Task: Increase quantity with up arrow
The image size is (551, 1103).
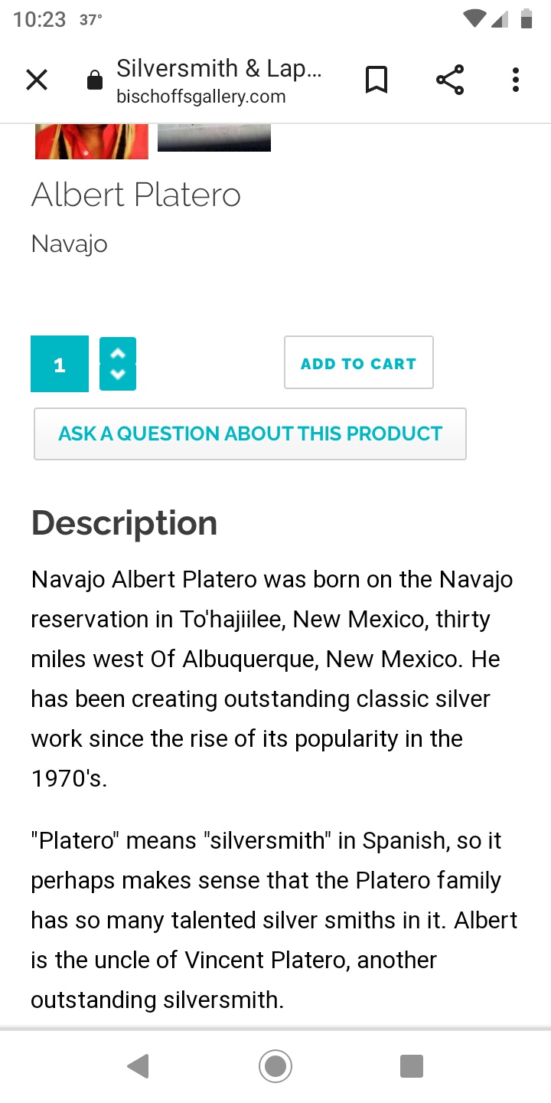Action: [x=118, y=353]
